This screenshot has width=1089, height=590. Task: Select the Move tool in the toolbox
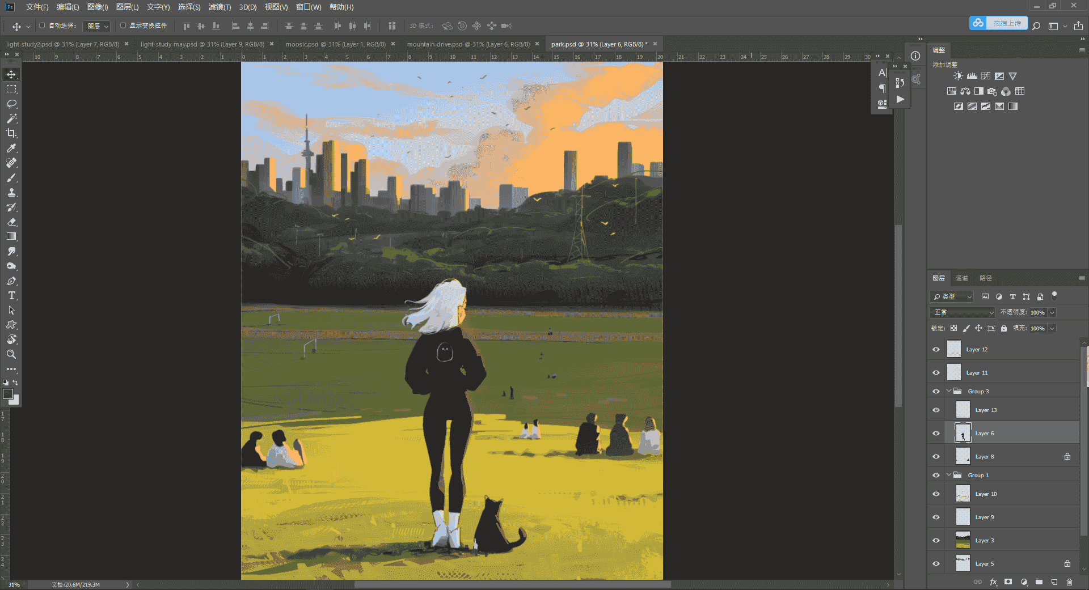tap(11, 74)
